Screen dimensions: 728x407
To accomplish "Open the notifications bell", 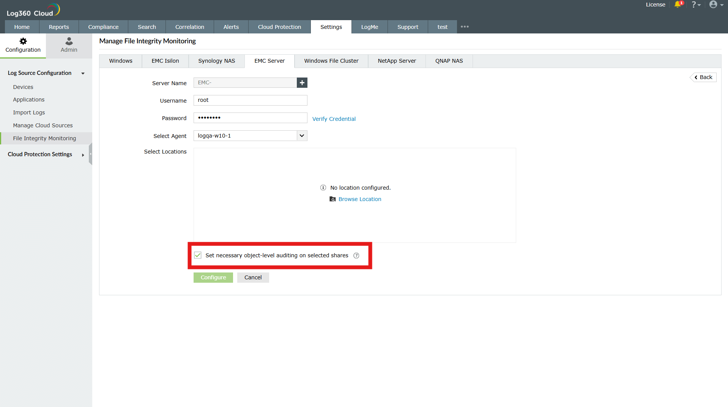I will [679, 5].
